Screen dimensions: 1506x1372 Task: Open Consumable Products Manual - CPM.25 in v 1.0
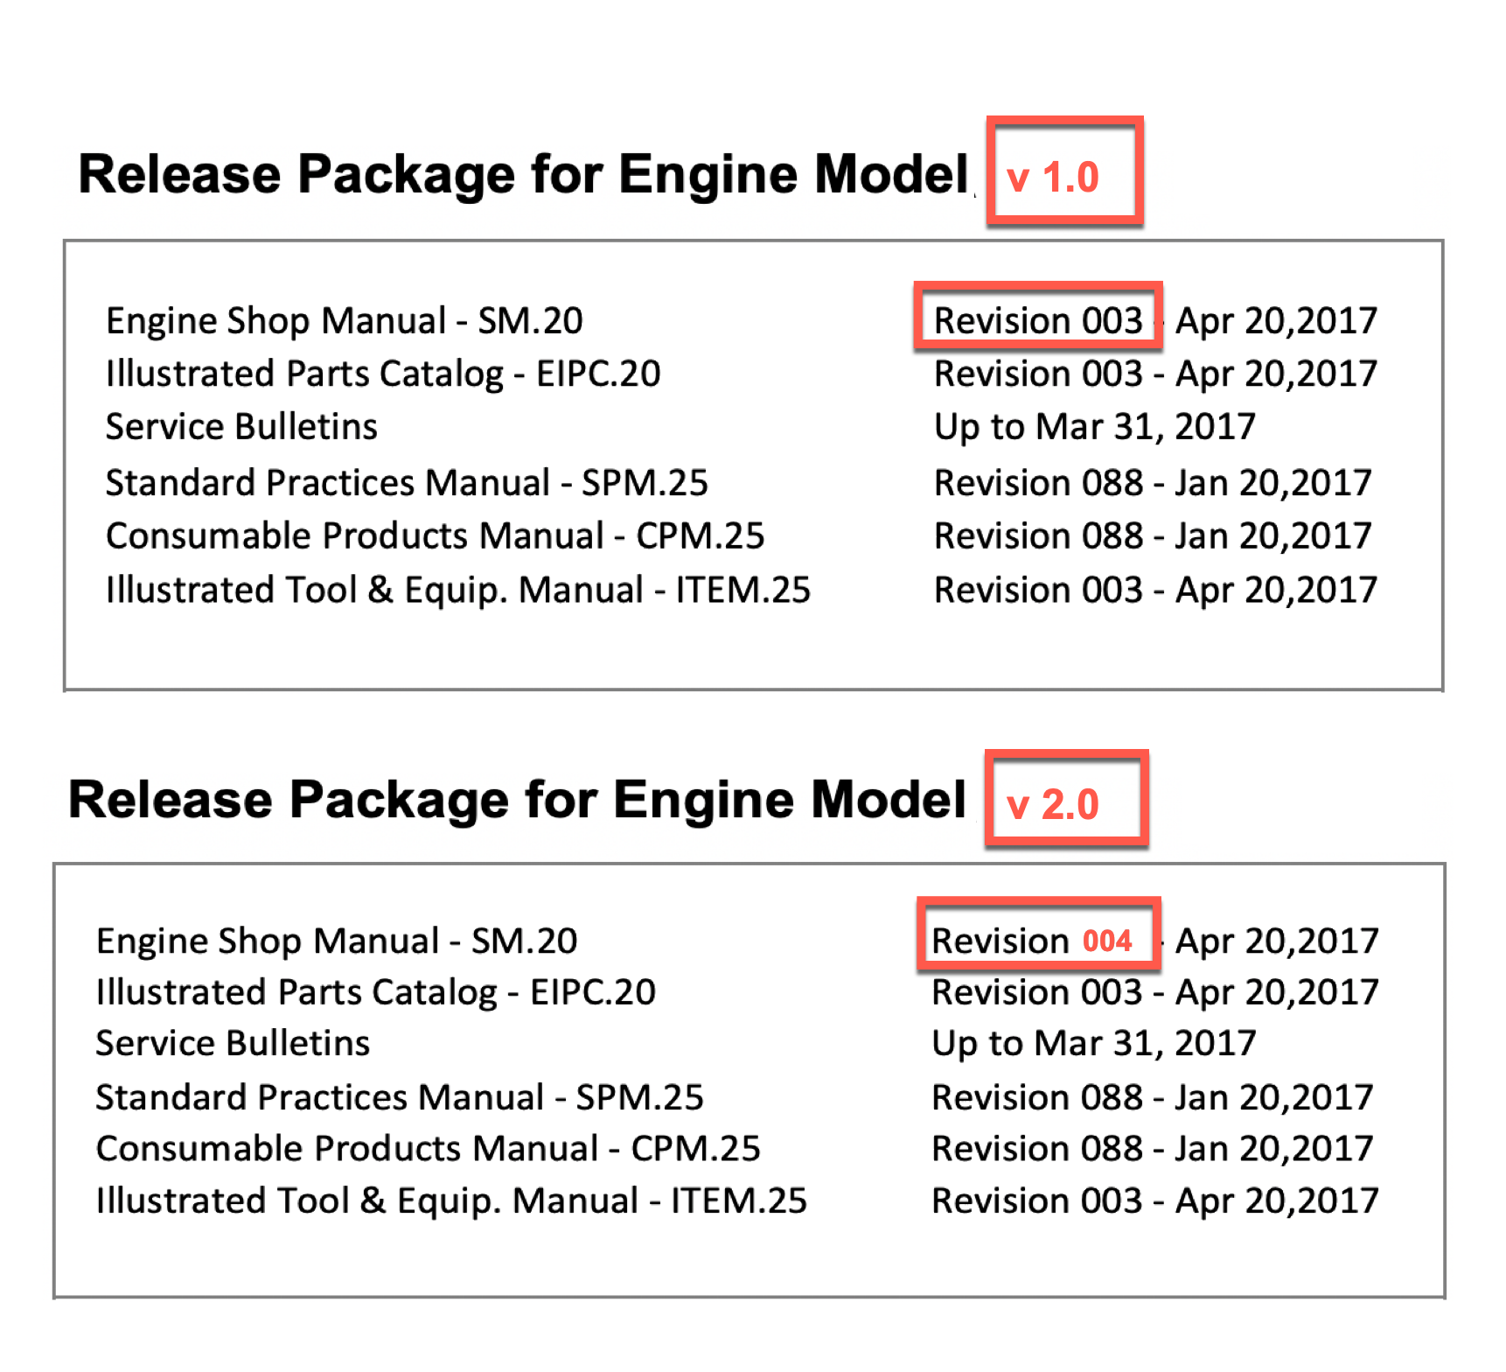coord(435,535)
